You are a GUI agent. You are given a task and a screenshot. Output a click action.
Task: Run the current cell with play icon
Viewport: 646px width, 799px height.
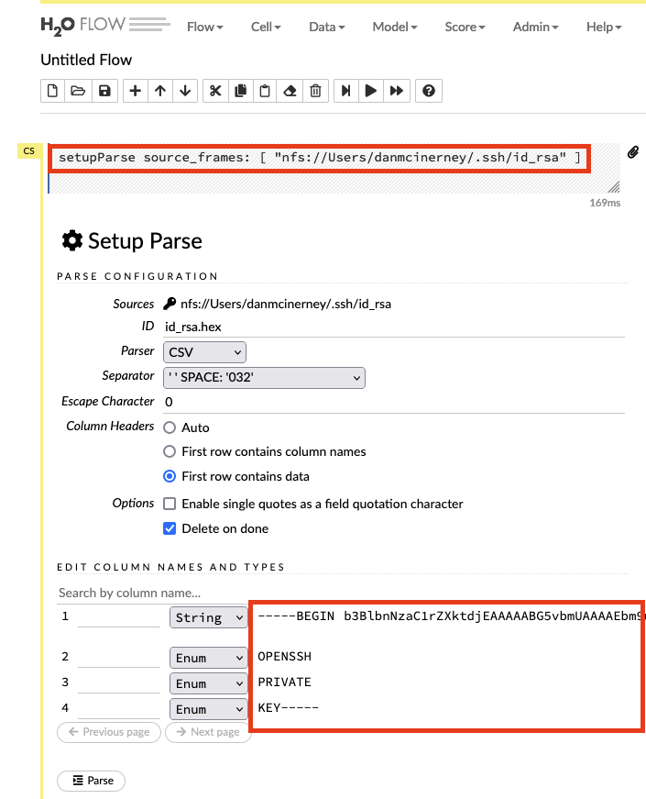click(x=371, y=91)
